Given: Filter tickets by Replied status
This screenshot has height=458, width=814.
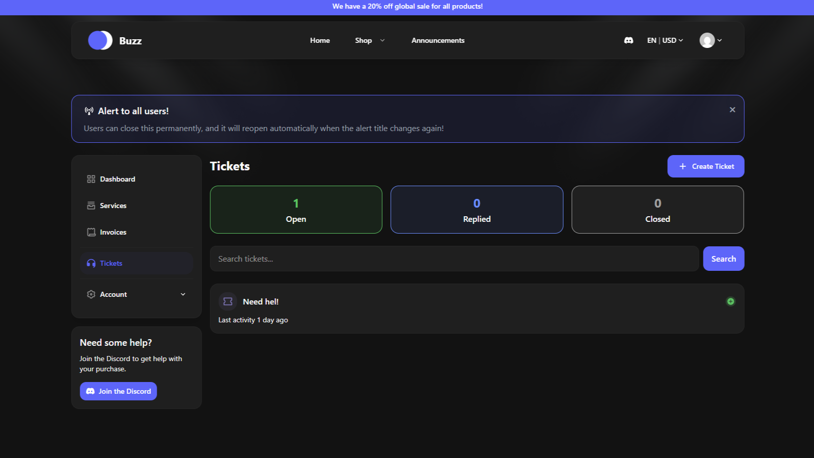Looking at the screenshot, I should 476,210.
